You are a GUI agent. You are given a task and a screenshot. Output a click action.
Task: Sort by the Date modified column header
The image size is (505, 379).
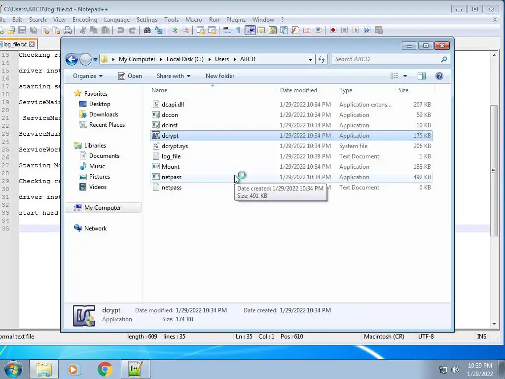[298, 90]
